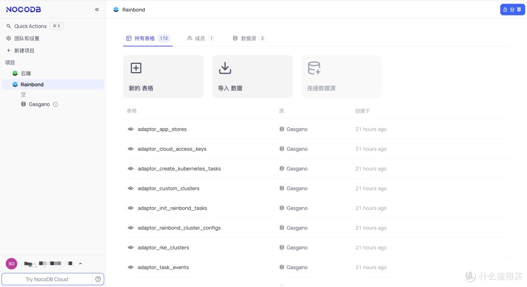Click Try NocoDB Cloud button
The width and height of the screenshot is (527, 287).
pyautogui.click(x=47, y=279)
